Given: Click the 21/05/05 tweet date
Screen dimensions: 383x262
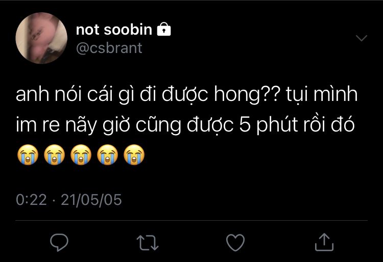Looking at the screenshot, I should click(x=91, y=199).
